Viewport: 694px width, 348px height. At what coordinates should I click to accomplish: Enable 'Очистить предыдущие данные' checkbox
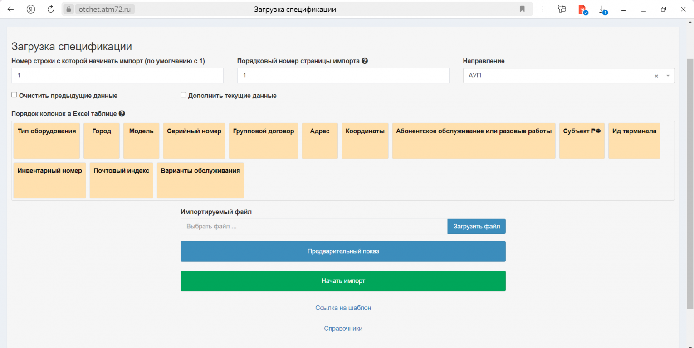tap(14, 95)
